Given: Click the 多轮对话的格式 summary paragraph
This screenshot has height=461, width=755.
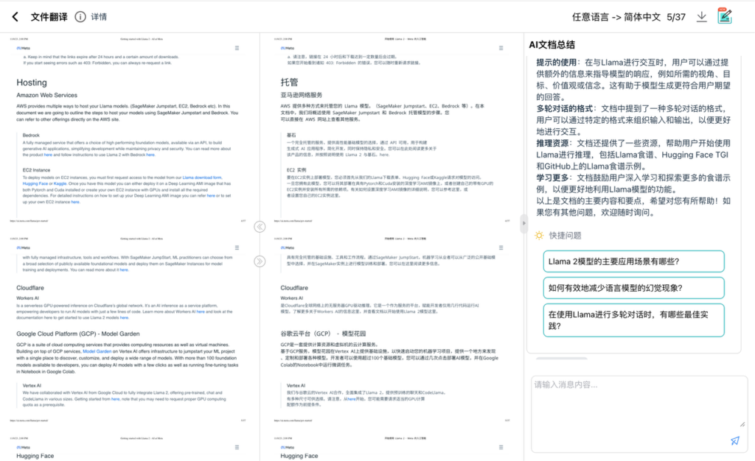Looking at the screenshot, I should coord(633,120).
